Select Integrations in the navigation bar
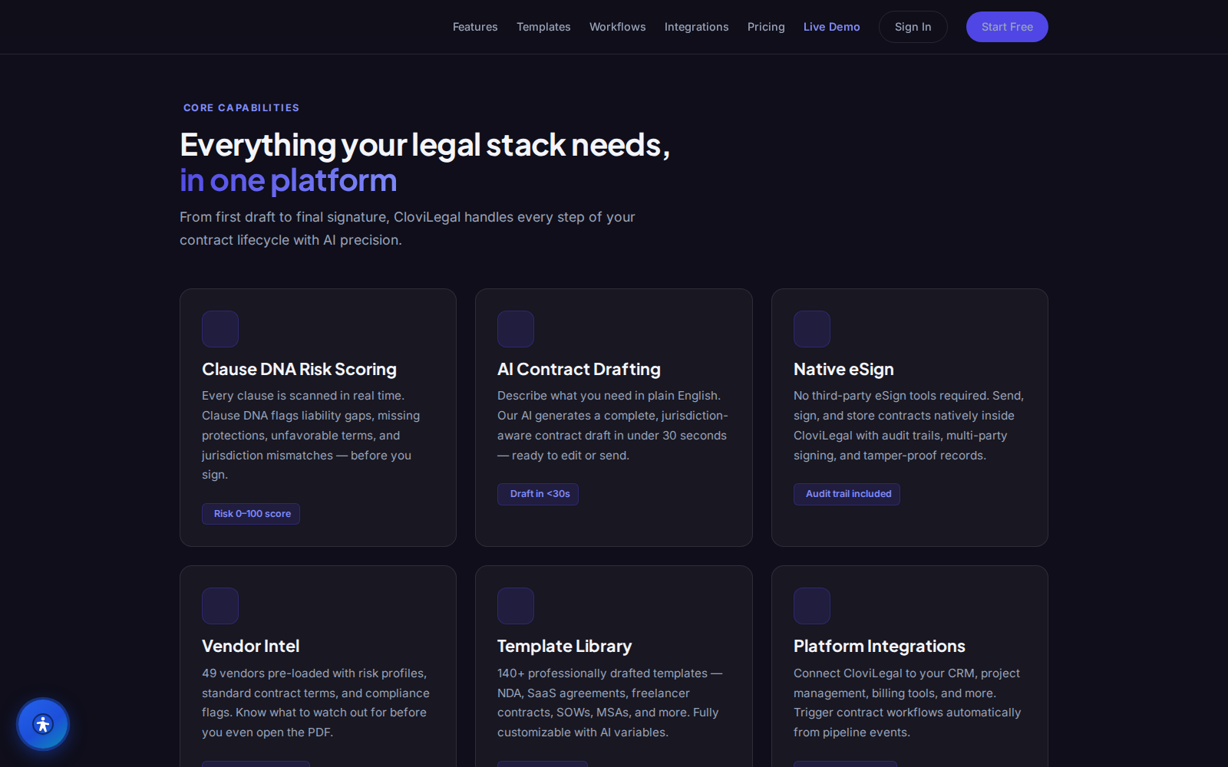1228x767 pixels. (x=697, y=27)
